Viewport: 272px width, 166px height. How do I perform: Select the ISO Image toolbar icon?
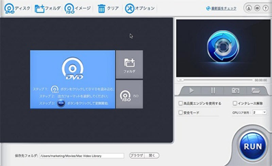pos(69,8)
